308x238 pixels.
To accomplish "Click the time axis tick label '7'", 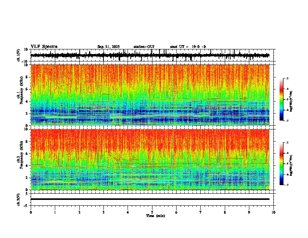I will coord(201,212).
